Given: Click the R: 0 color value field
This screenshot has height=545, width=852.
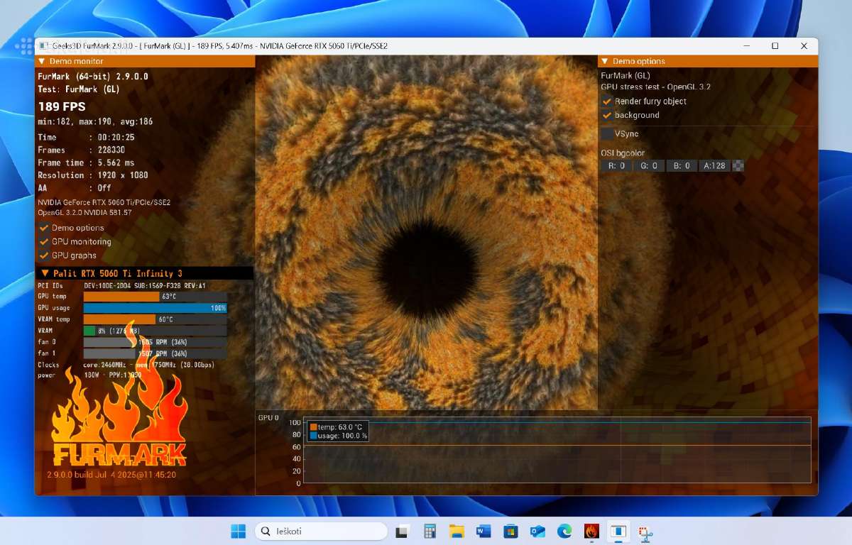Looking at the screenshot, I should pyautogui.click(x=617, y=165).
